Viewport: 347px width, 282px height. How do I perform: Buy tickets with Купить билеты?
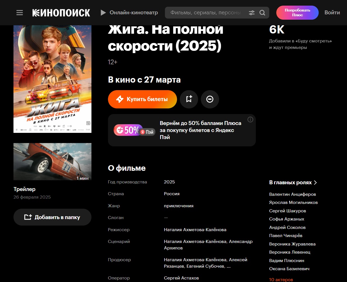point(142,99)
